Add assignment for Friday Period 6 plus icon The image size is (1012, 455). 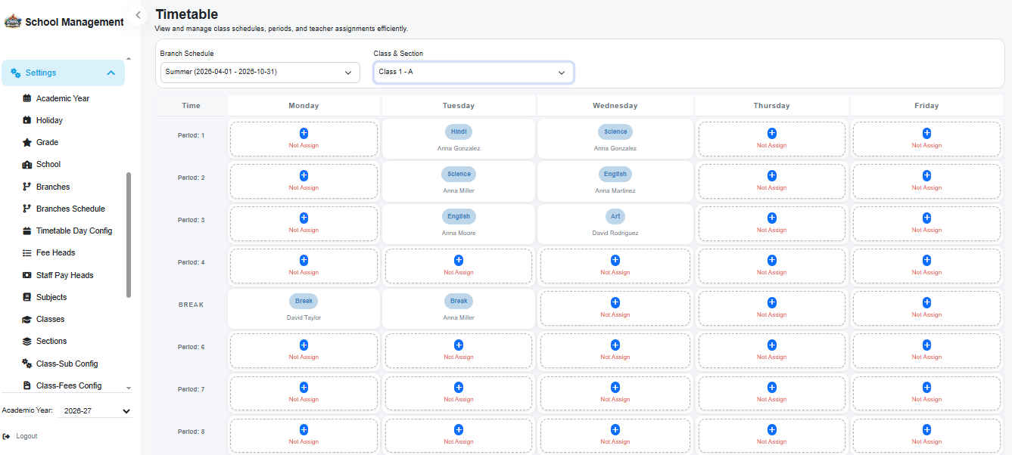[926, 345]
